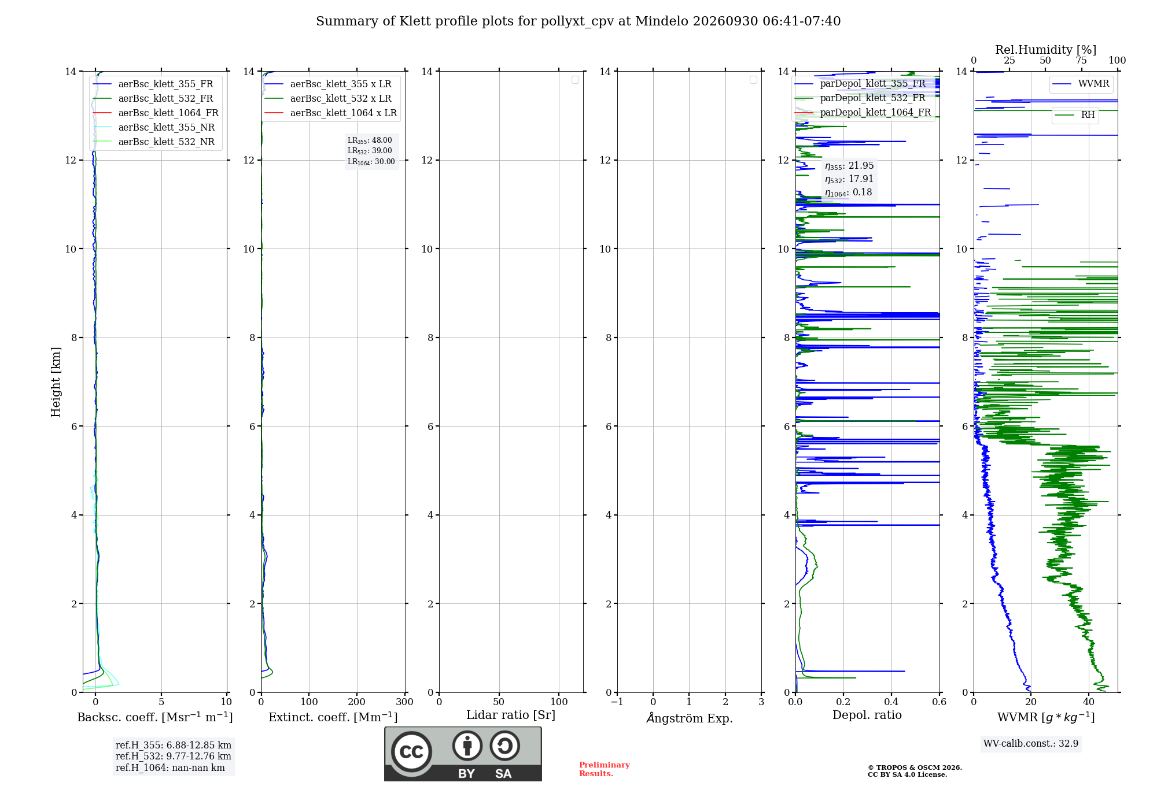The image size is (1157, 786).
Task: Click the WVMR legend entry
Action: (1081, 84)
